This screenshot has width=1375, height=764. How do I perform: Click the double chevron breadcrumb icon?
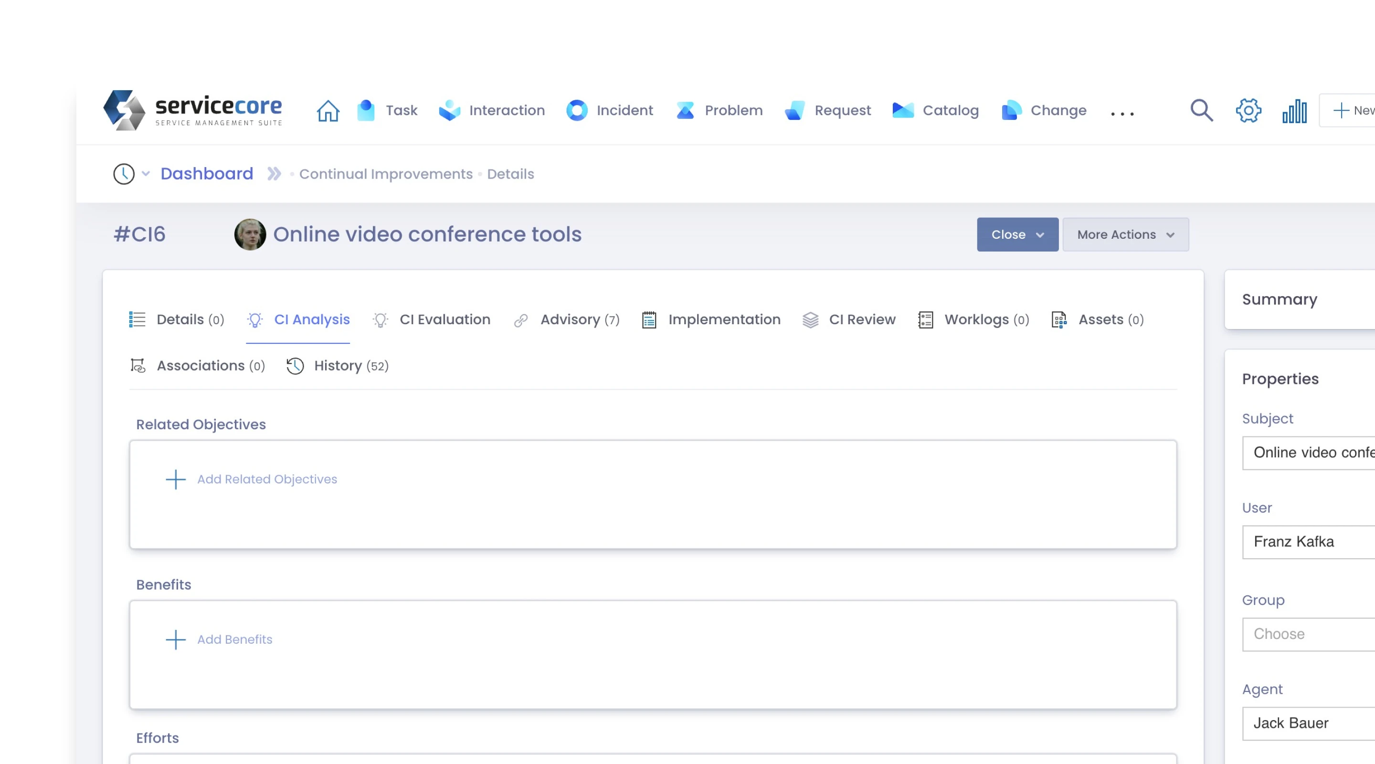[x=275, y=174]
